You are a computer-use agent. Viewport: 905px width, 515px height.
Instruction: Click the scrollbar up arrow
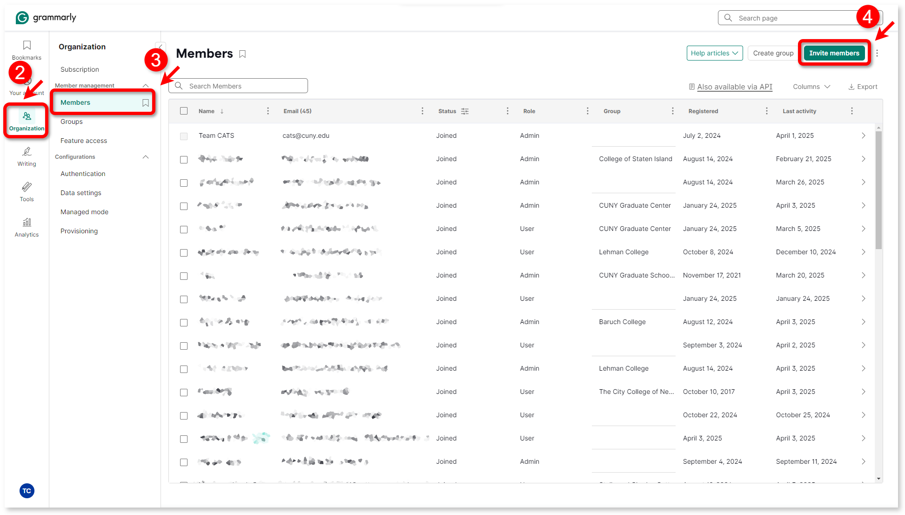coord(878,127)
